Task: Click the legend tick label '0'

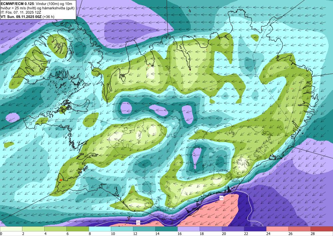Action: click(x=1, y=234)
